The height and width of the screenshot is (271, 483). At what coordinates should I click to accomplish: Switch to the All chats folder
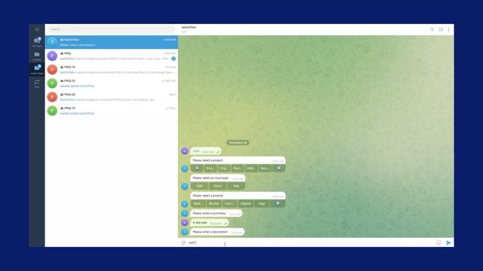click(x=37, y=42)
